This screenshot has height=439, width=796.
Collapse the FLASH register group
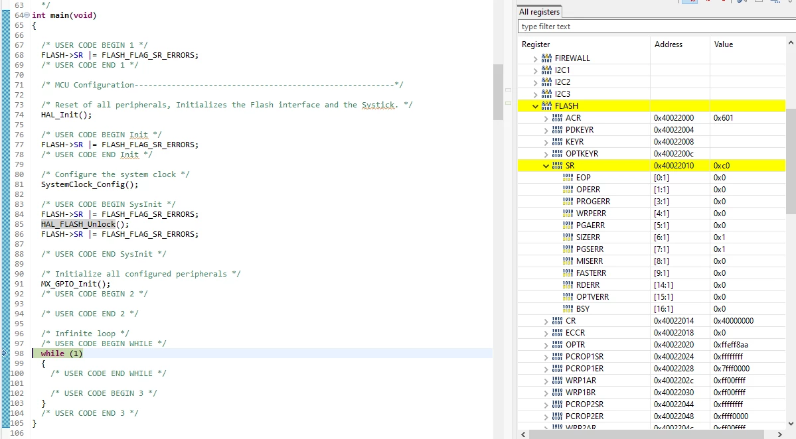(x=535, y=106)
